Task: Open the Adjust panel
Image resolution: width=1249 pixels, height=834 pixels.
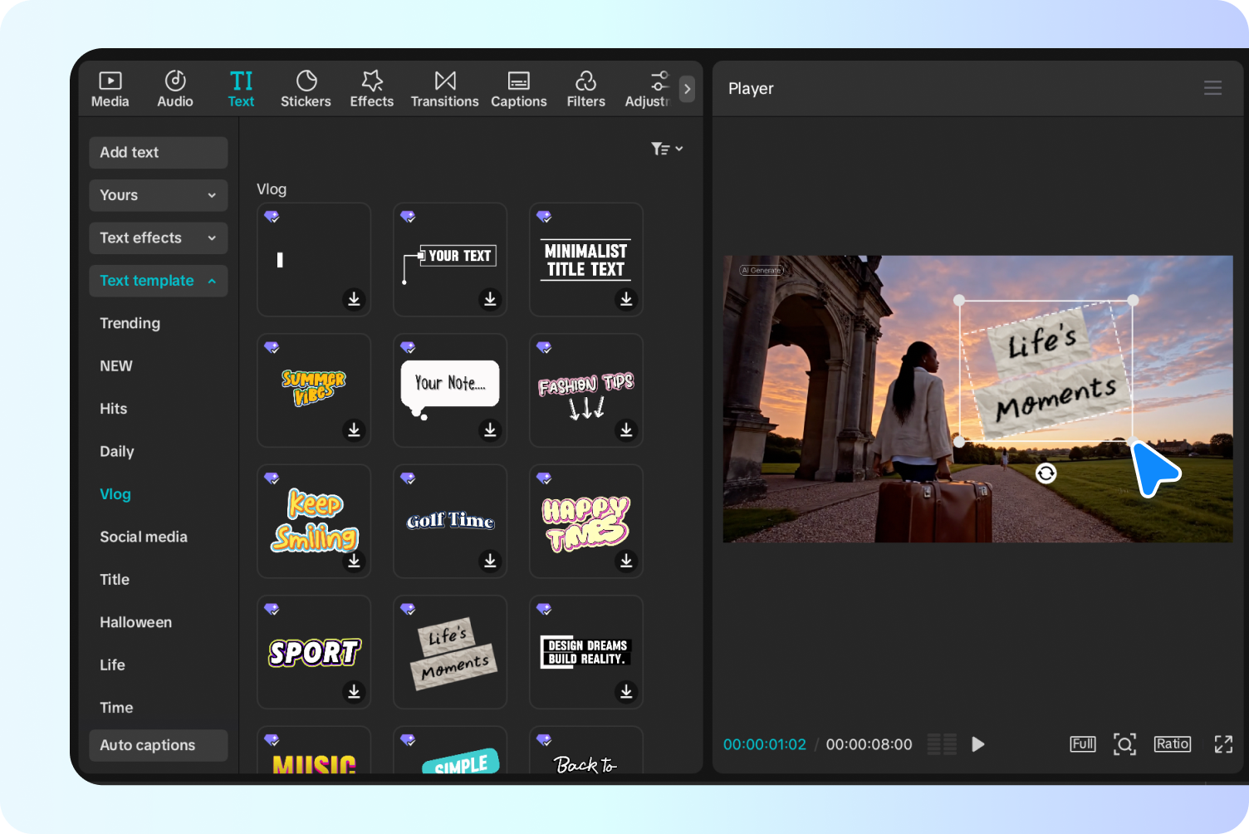Action: (x=653, y=88)
